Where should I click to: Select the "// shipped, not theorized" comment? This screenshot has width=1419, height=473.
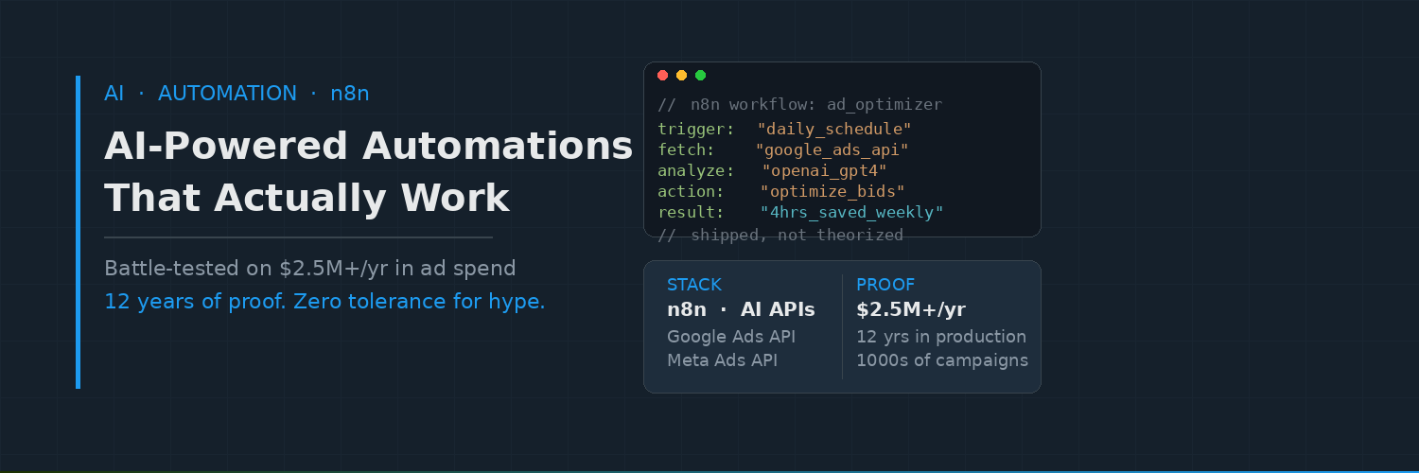780,235
